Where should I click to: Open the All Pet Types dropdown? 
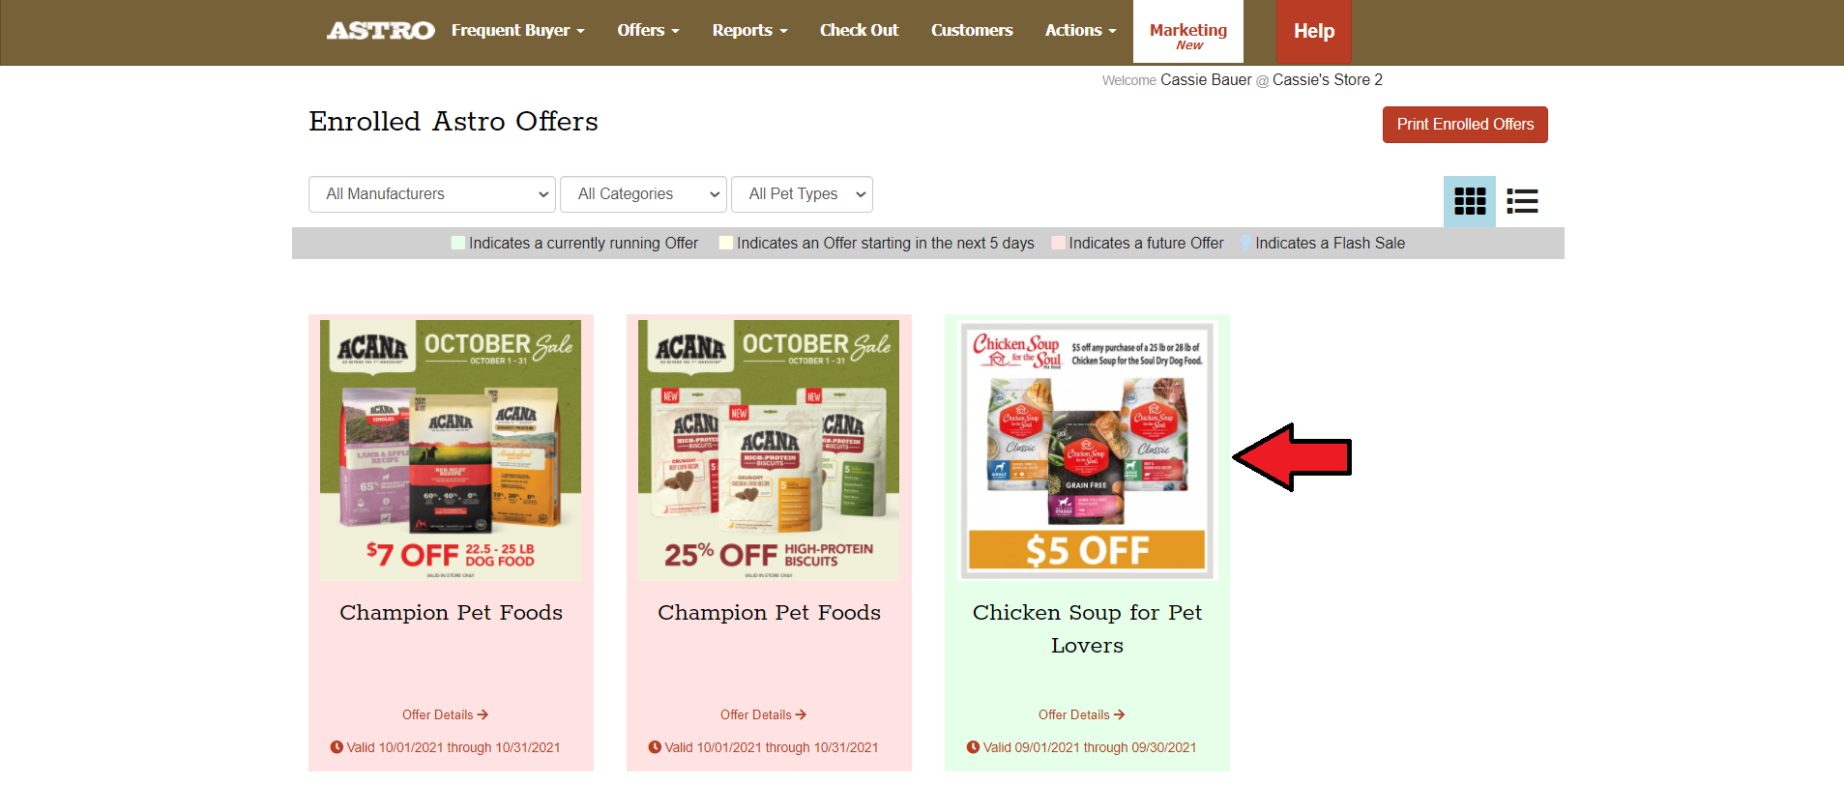[x=802, y=194]
